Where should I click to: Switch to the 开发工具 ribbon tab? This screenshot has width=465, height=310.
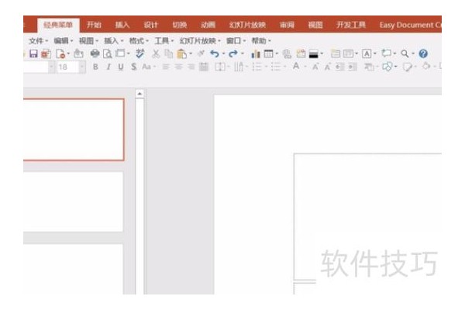click(x=351, y=25)
